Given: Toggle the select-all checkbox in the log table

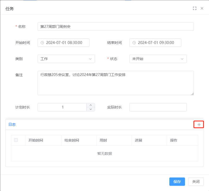Looking at the screenshot, I should tap(16, 140).
